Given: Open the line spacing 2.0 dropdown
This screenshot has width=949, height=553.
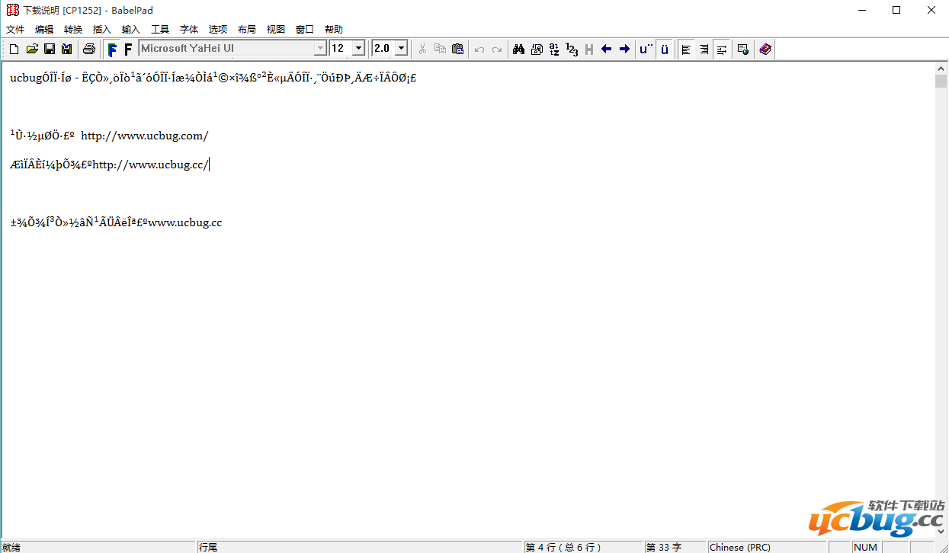Looking at the screenshot, I should (x=400, y=49).
